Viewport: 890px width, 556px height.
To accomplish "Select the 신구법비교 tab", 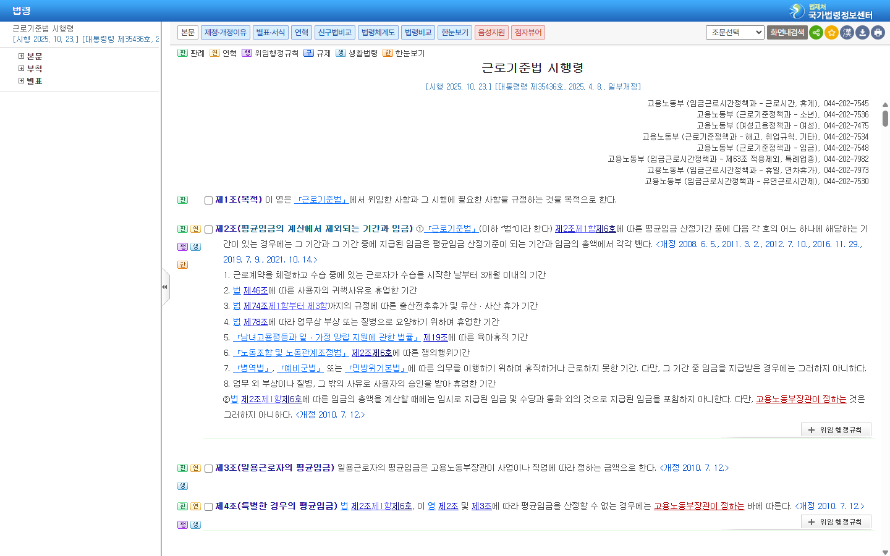I will tap(335, 33).
